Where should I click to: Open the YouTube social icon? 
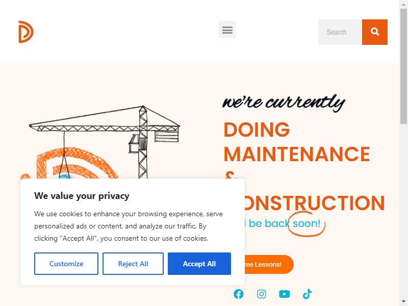click(285, 294)
